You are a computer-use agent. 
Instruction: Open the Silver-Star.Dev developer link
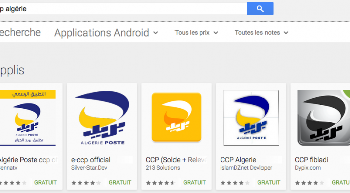(89, 168)
